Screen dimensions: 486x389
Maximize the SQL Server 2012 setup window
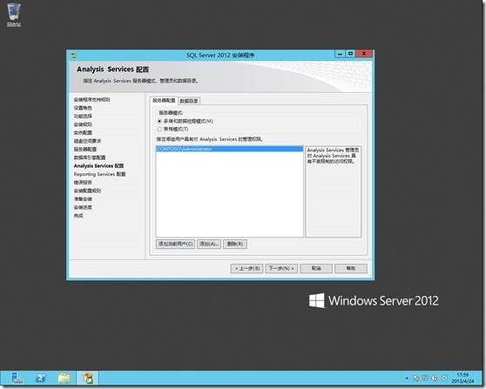pos(350,54)
